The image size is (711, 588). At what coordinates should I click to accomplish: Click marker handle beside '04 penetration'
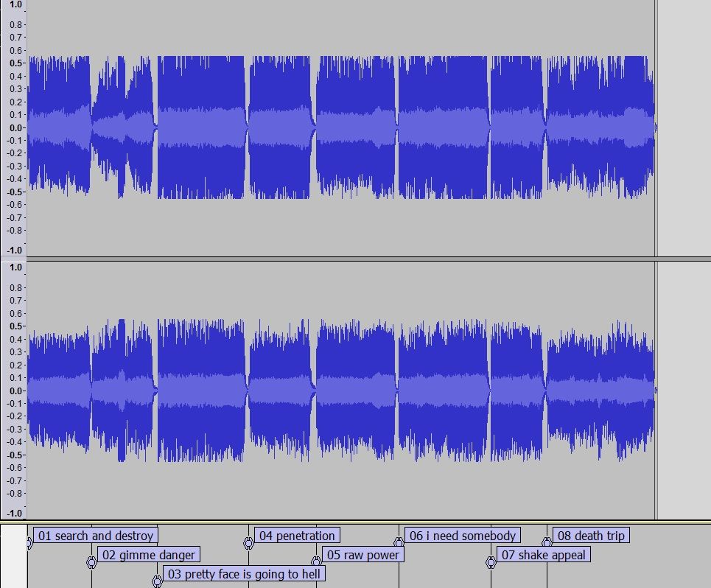[248, 542]
